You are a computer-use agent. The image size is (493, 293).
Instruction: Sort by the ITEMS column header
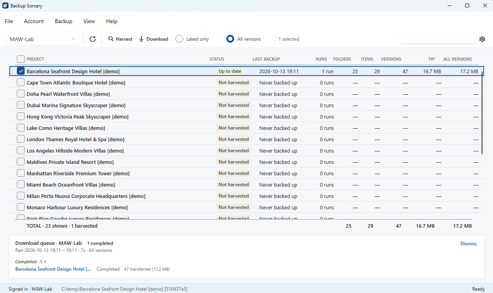[x=367, y=59]
